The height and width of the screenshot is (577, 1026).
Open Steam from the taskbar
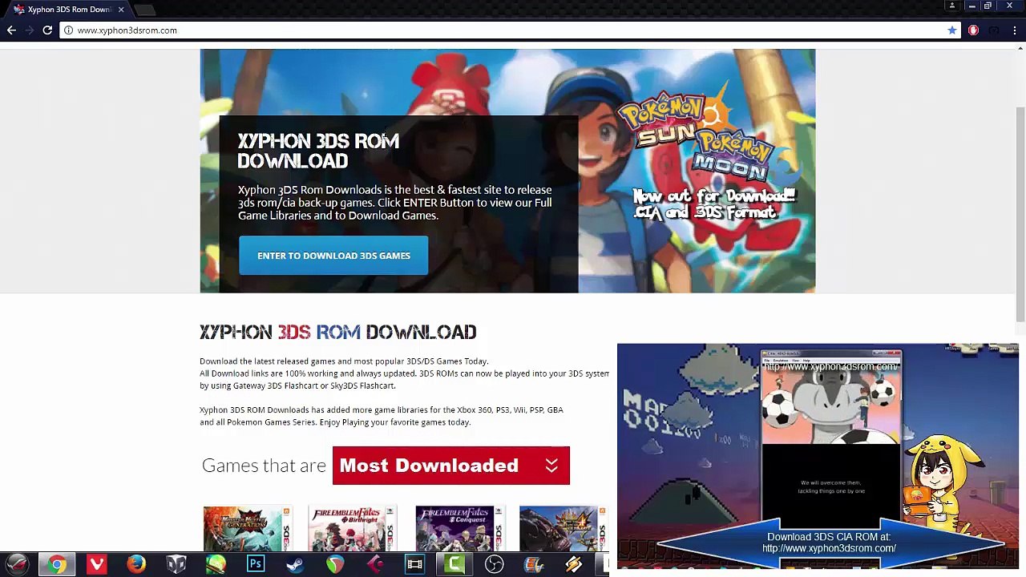click(x=295, y=564)
